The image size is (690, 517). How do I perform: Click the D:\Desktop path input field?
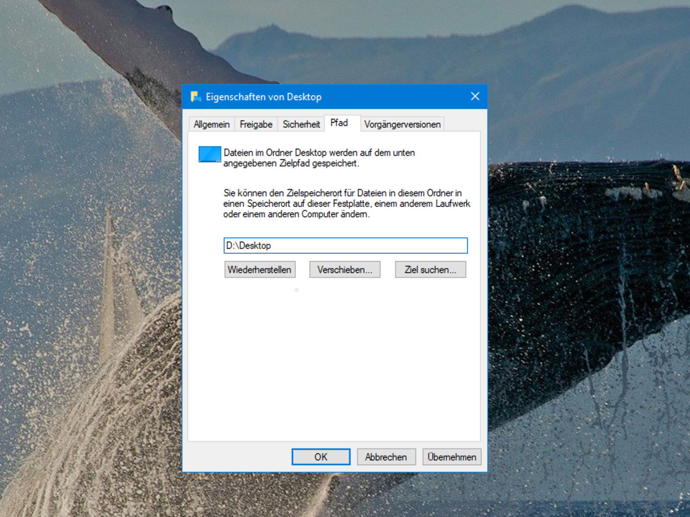pos(345,246)
